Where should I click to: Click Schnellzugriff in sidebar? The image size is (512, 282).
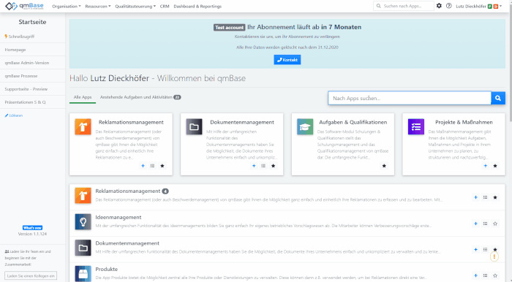coord(20,37)
